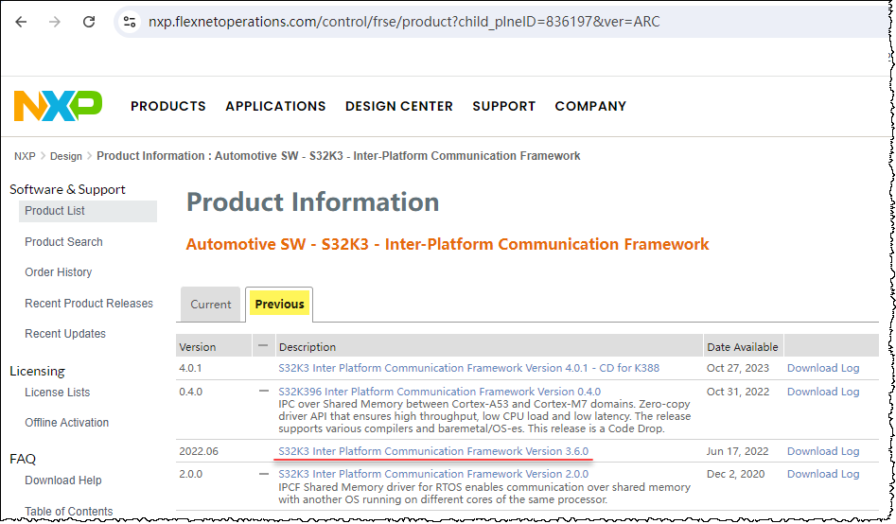This screenshot has width=896, height=524.
Task: Open Download Log for Jun 17, 2022
Action: pos(823,451)
